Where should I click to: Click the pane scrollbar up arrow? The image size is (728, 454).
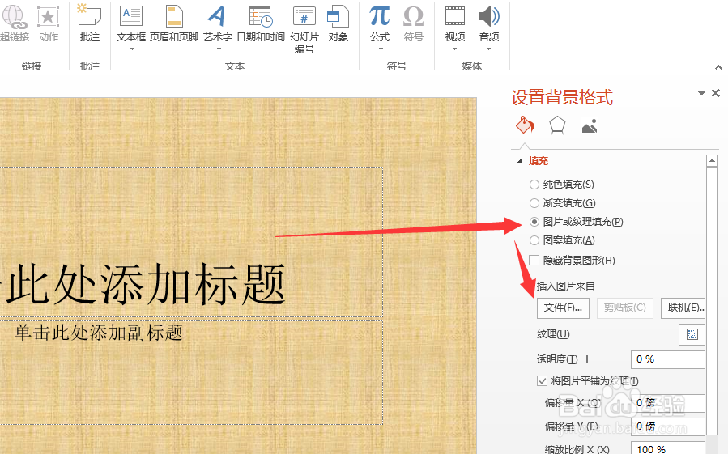(713, 161)
